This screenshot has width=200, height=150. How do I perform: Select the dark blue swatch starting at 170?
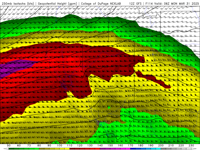click(x=133, y=149)
